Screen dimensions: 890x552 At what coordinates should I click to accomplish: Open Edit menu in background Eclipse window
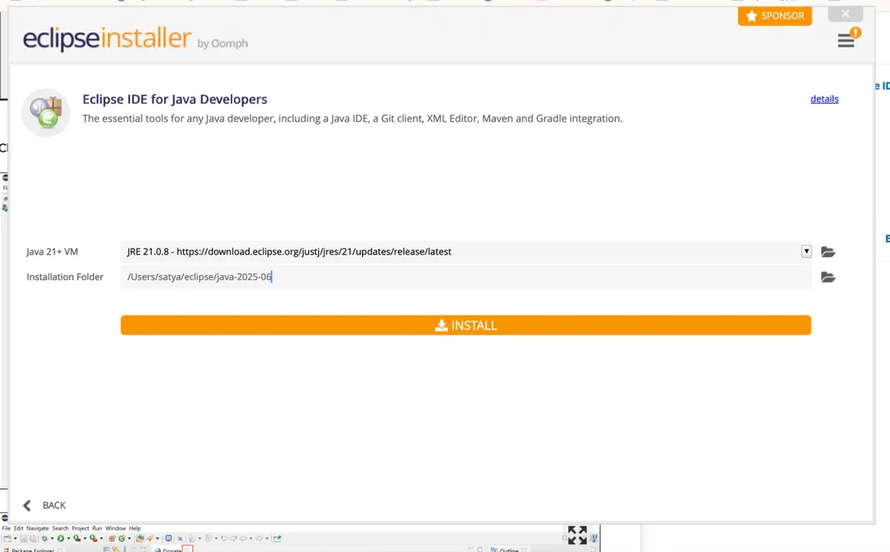pyautogui.click(x=19, y=528)
